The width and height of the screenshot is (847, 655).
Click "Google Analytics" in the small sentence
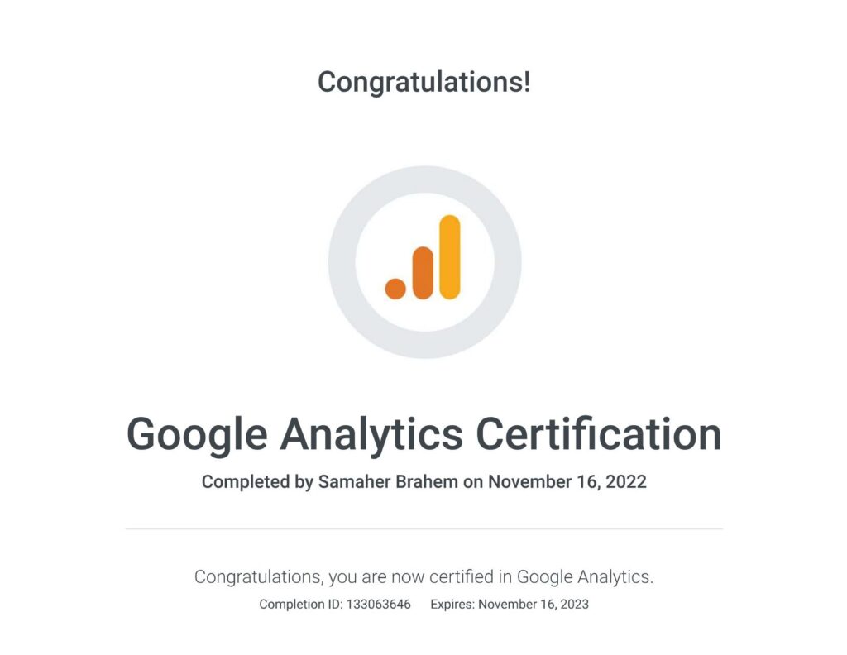click(583, 576)
